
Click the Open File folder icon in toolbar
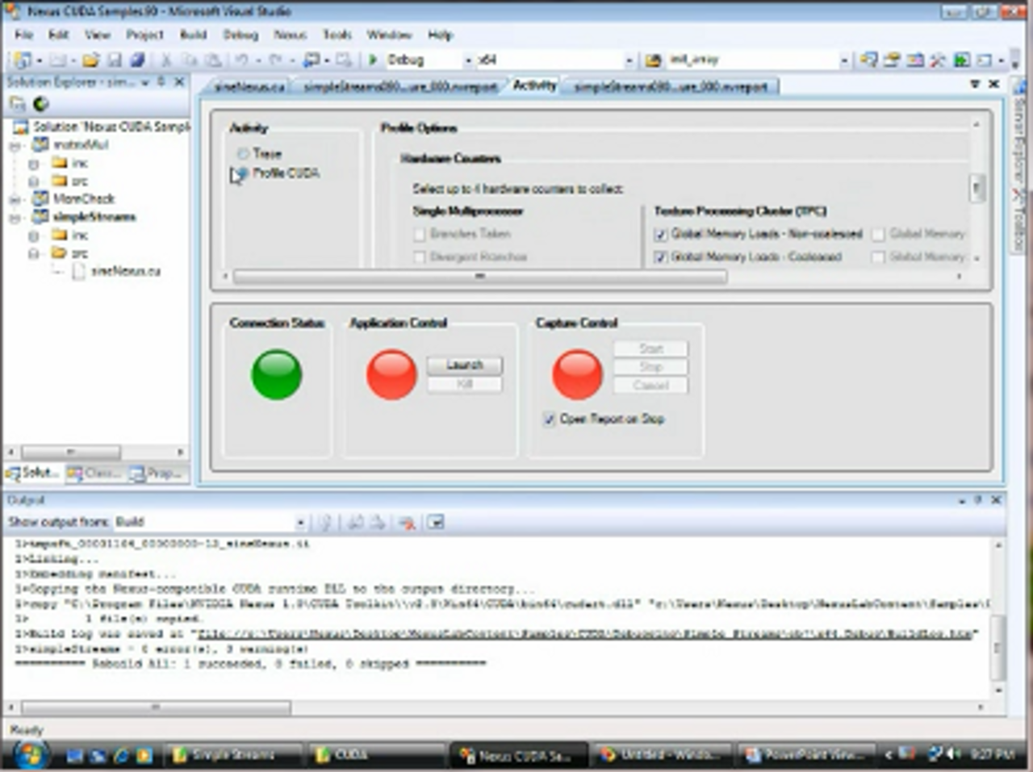pyautogui.click(x=90, y=61)
